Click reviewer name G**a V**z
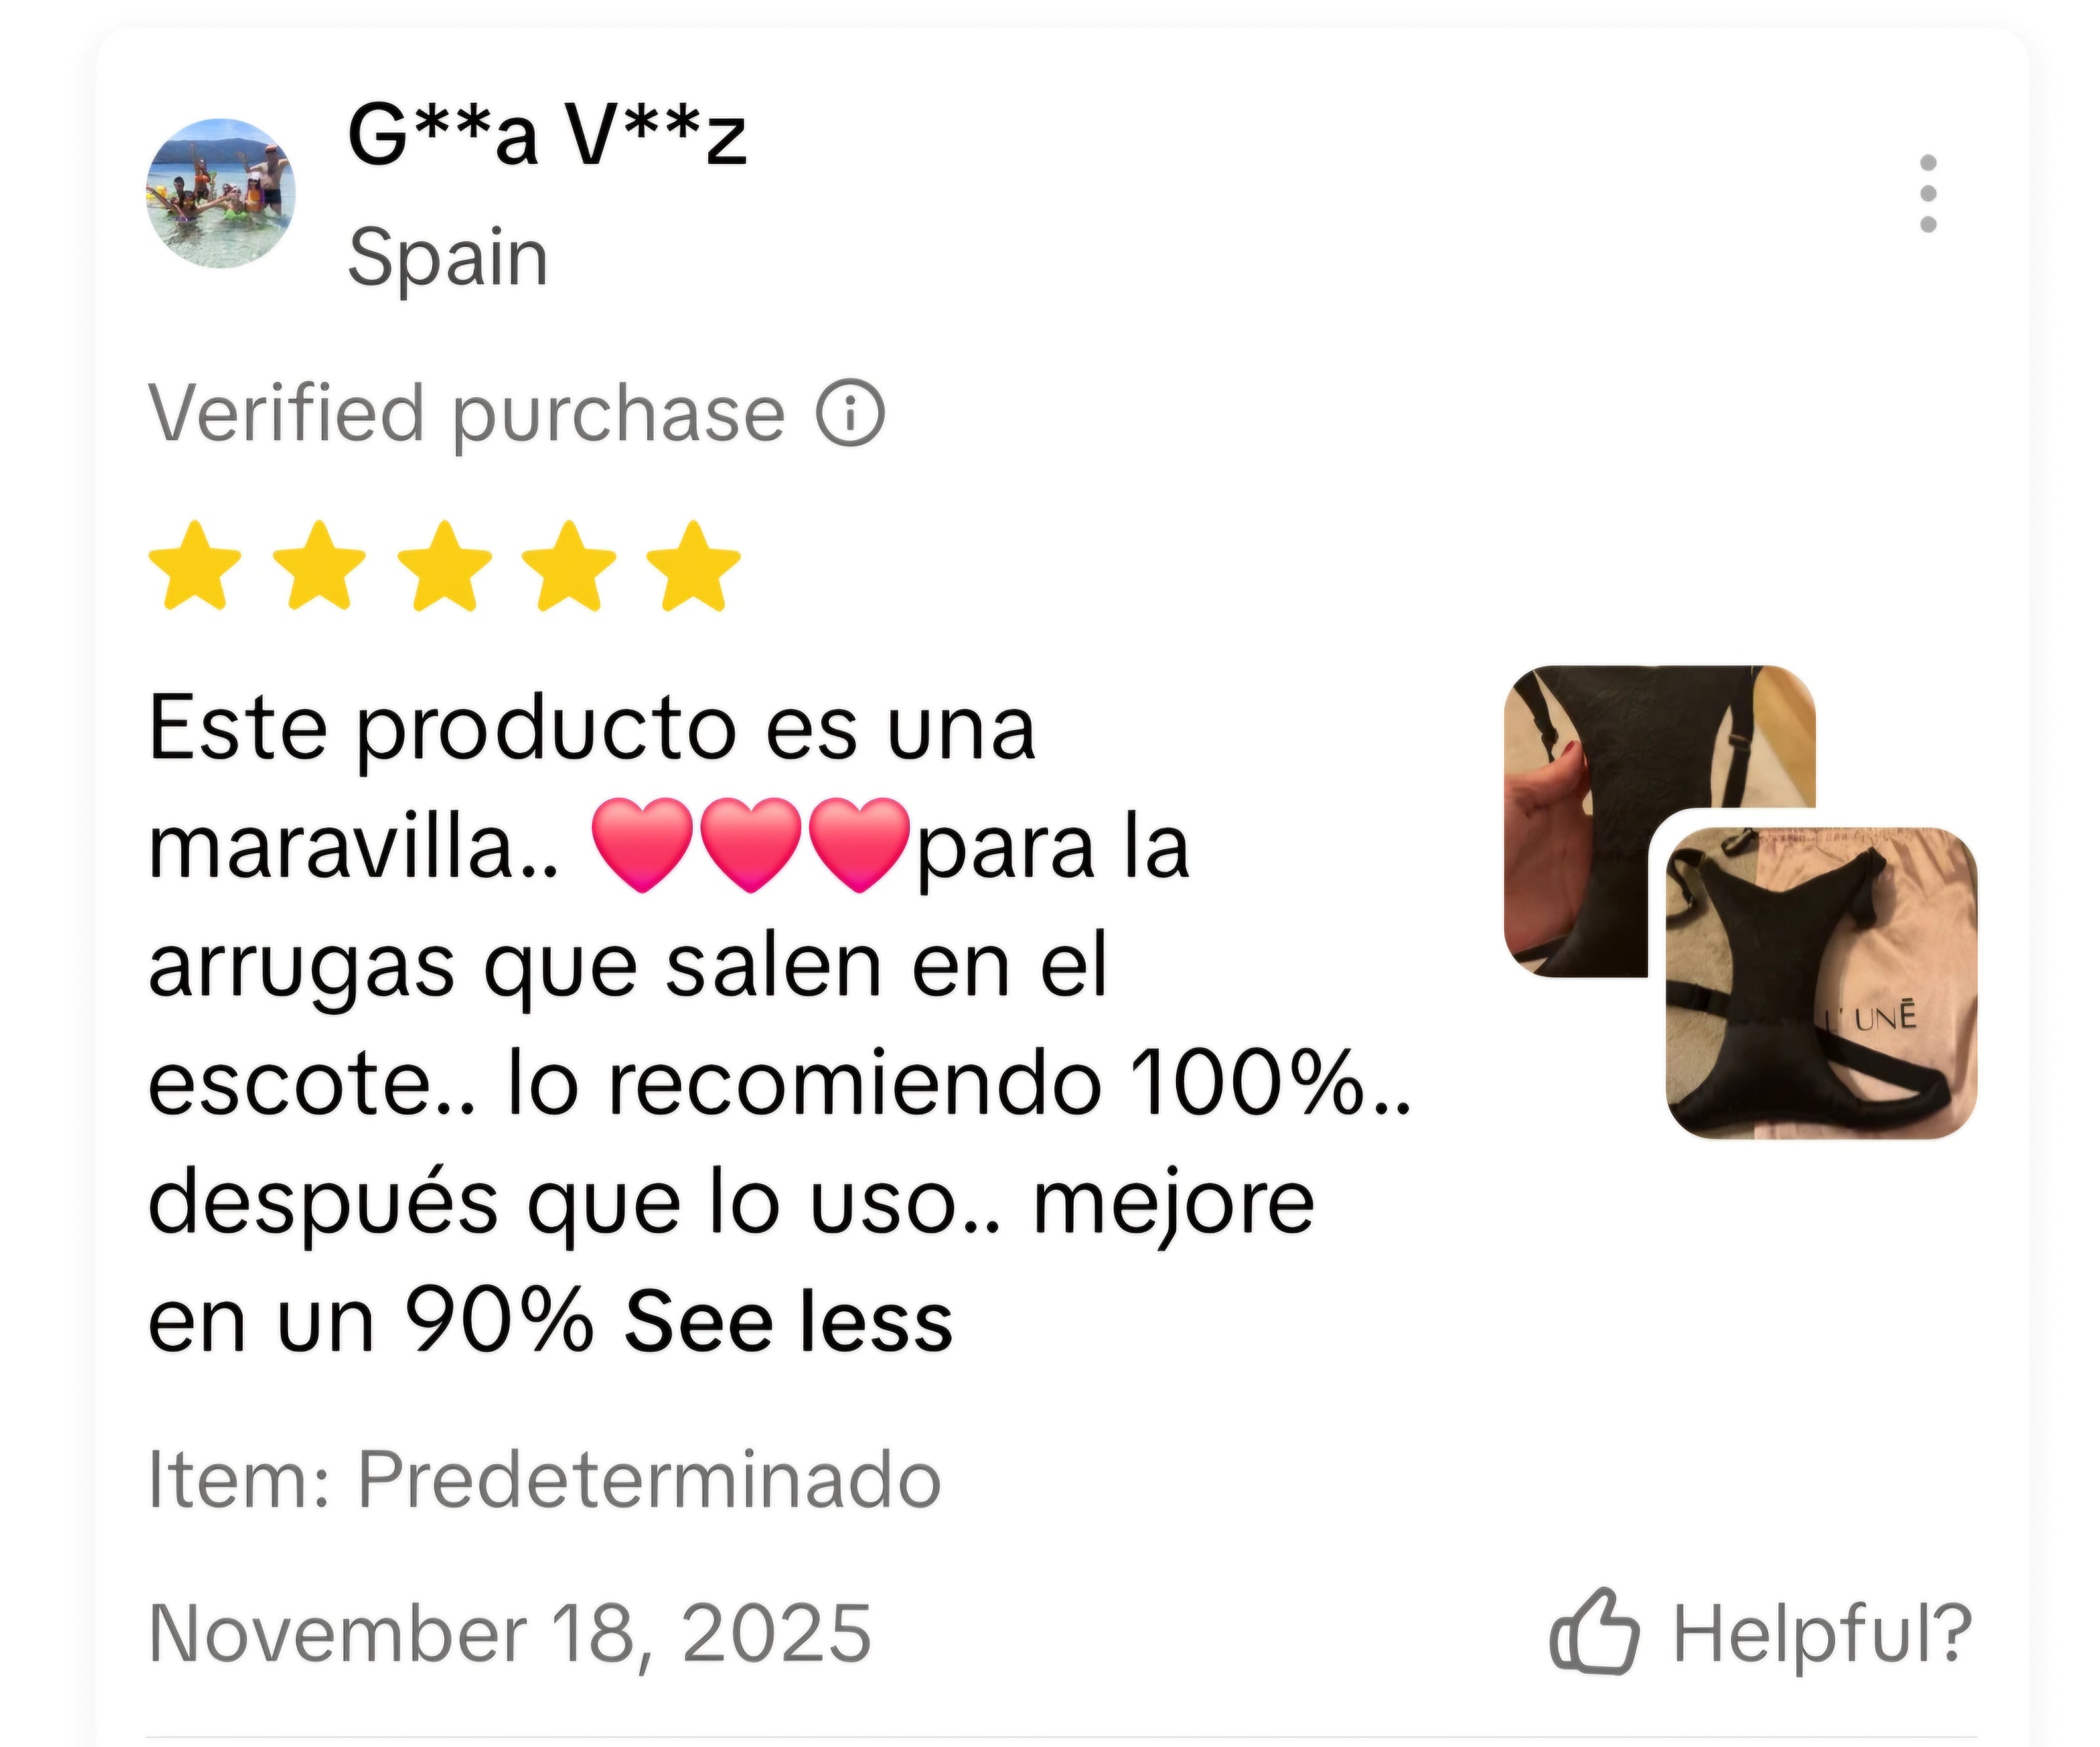2100x1747 pixels. 547,135
